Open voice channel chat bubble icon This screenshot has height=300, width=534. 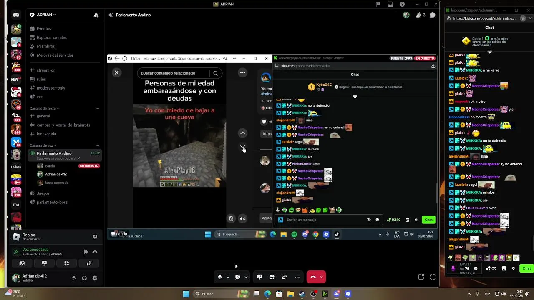pyautogui.click(x=433, y=15)
